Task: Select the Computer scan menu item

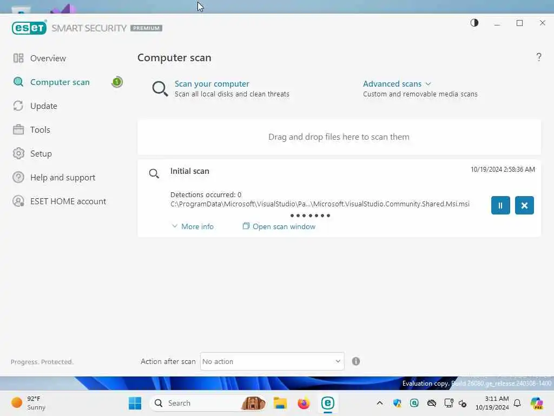Action: (60, 82)
